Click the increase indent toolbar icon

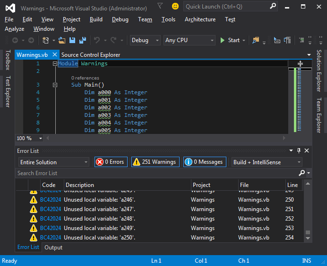point(301,40)
